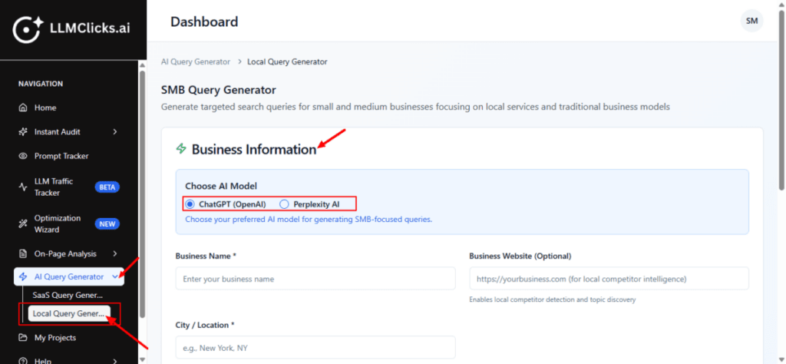Collapse the AI Query Generator chevron
This screenshot has width=786, height=364.
115,276
